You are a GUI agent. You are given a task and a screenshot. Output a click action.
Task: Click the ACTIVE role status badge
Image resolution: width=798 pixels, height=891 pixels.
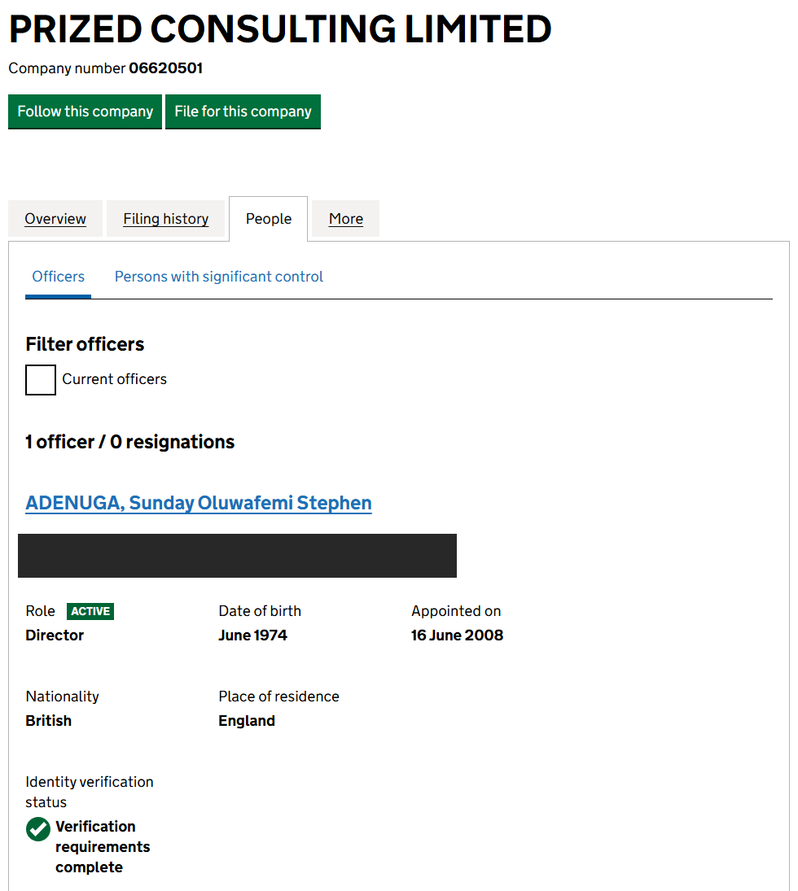[90, 611]
